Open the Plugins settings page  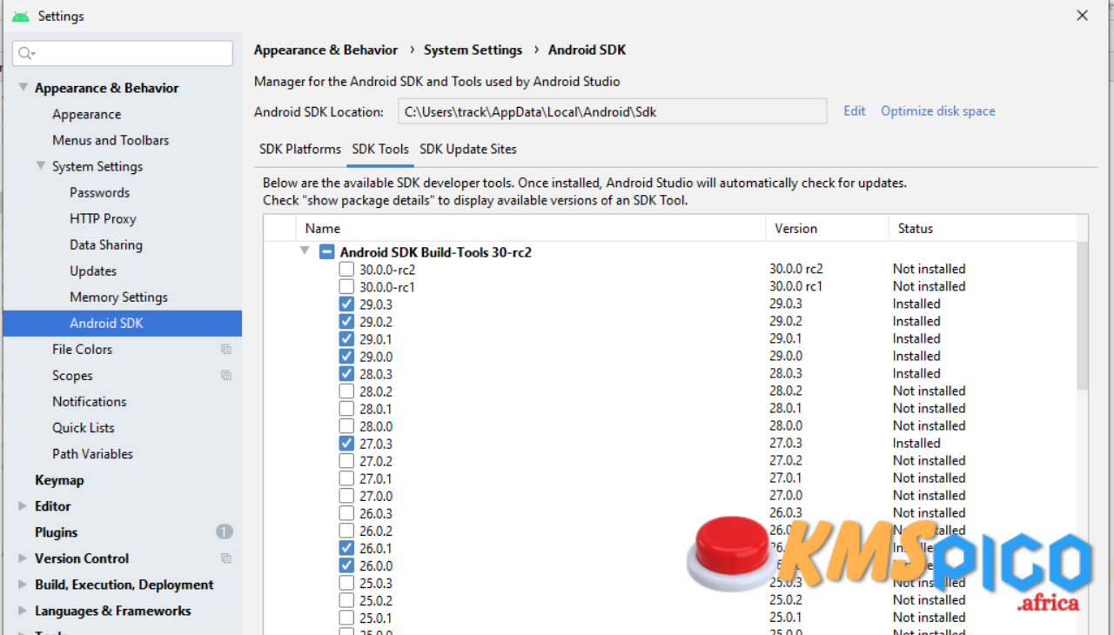(x=56, y=532)
